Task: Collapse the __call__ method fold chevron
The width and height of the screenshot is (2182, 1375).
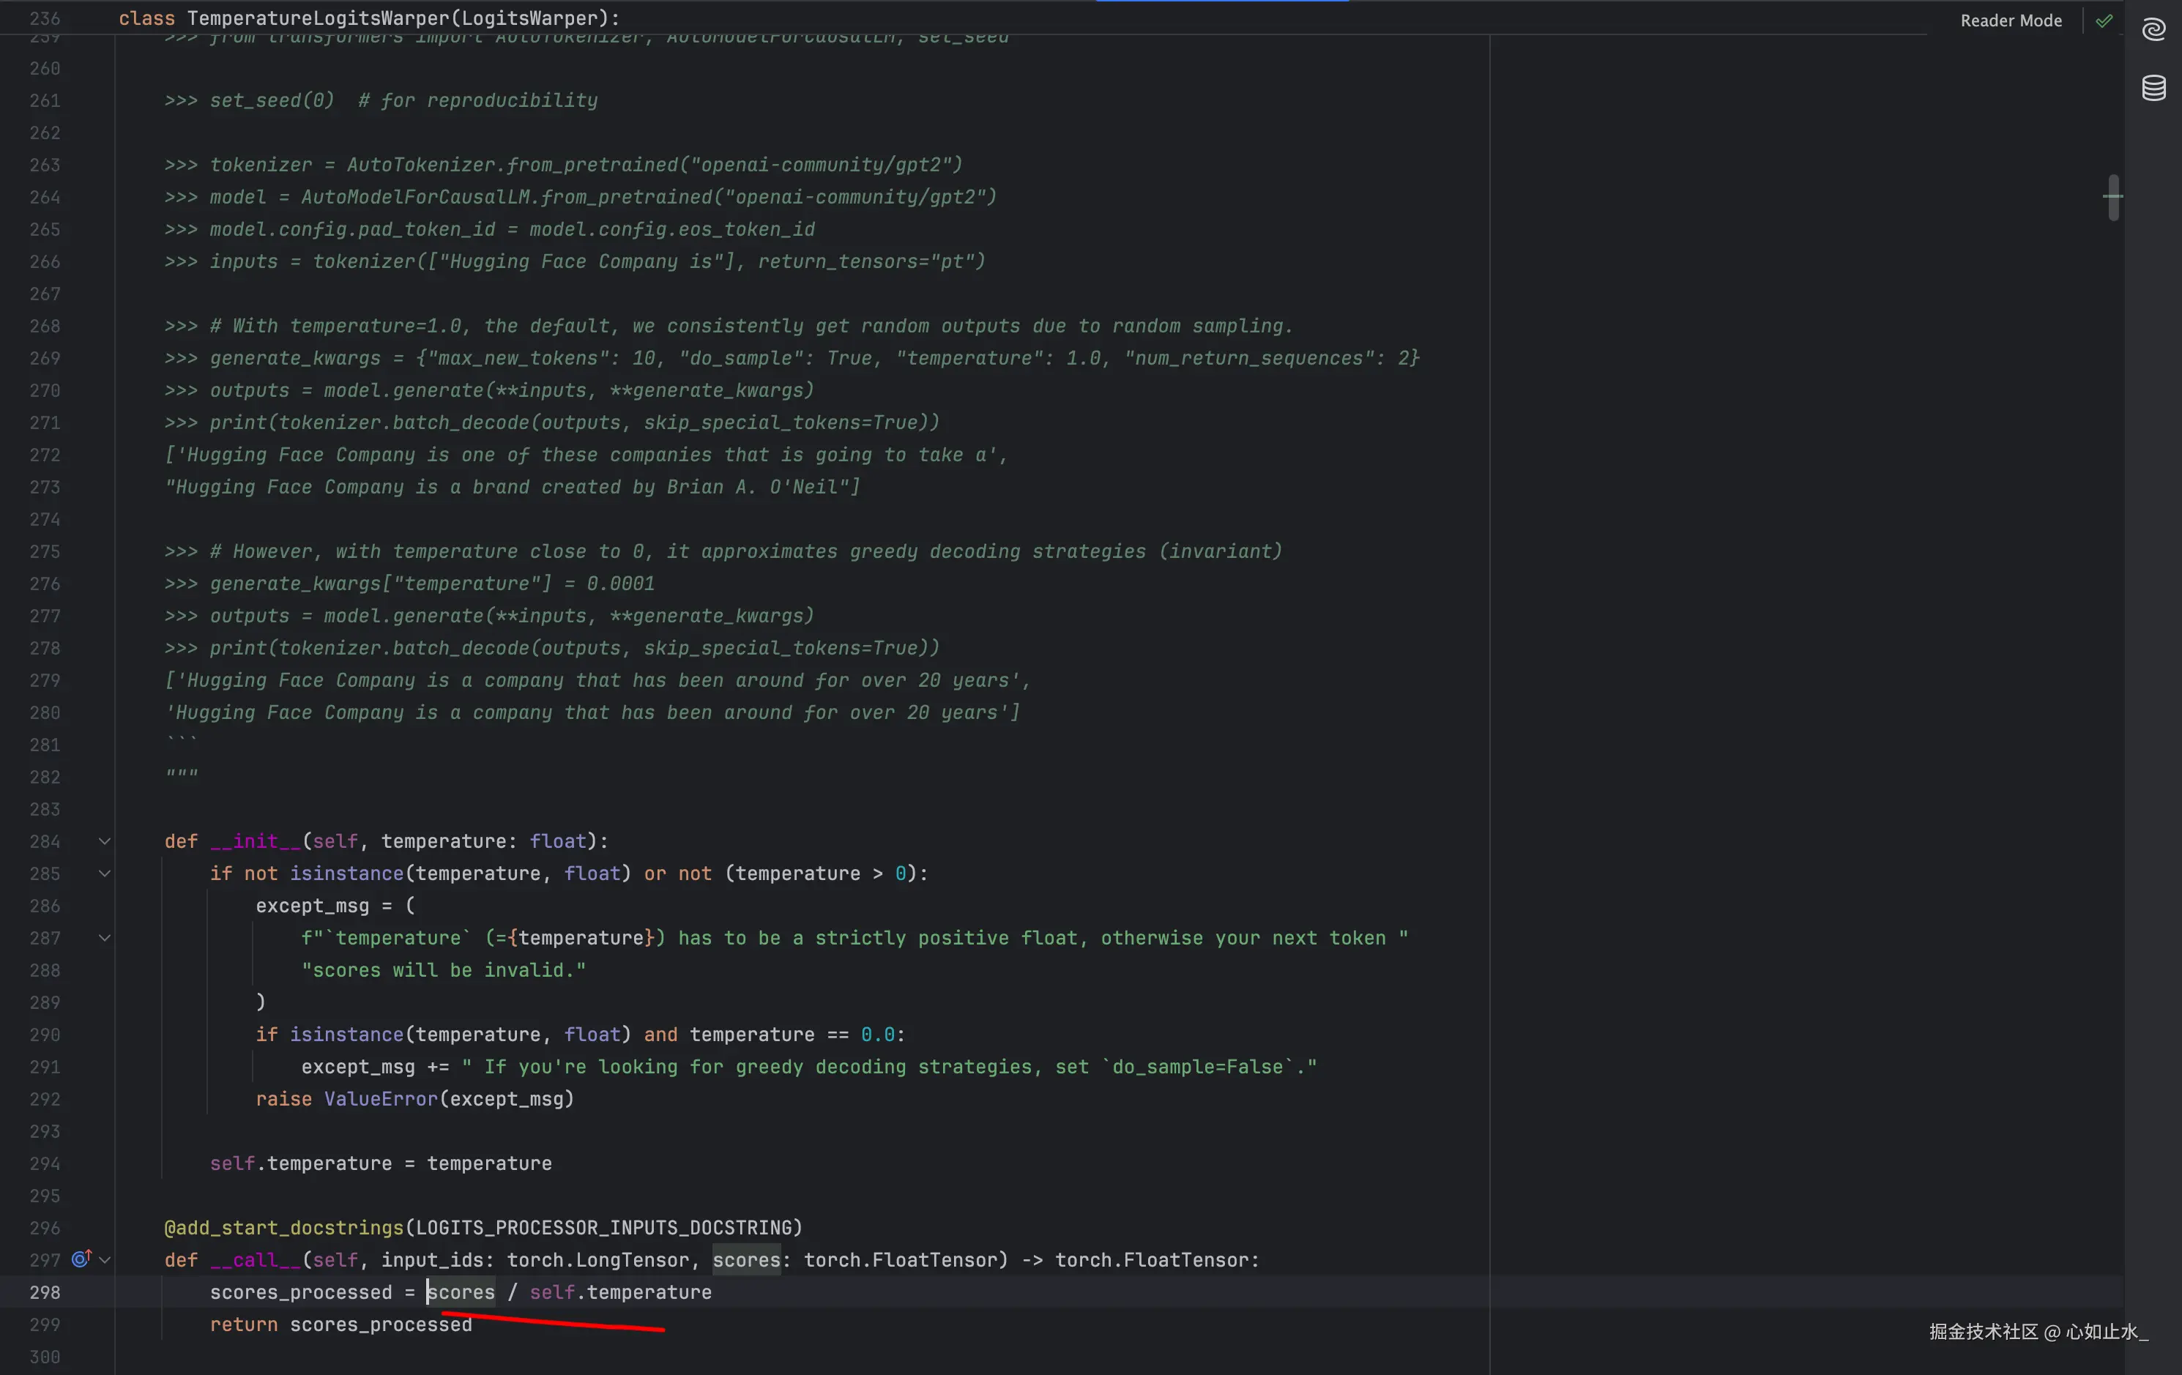Action: (x=105, y=1260)
